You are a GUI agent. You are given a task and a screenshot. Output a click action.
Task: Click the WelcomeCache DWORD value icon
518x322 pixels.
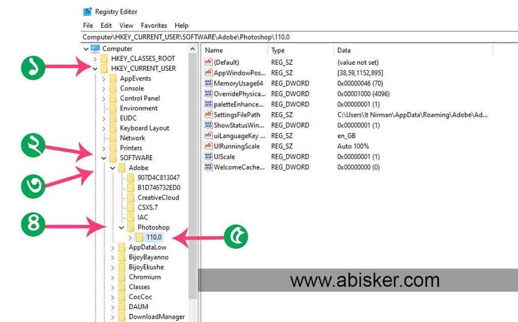208,167
